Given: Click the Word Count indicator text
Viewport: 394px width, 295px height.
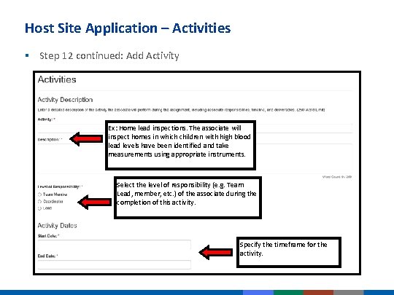Looking at the screenshot, I should coord(336,177).
